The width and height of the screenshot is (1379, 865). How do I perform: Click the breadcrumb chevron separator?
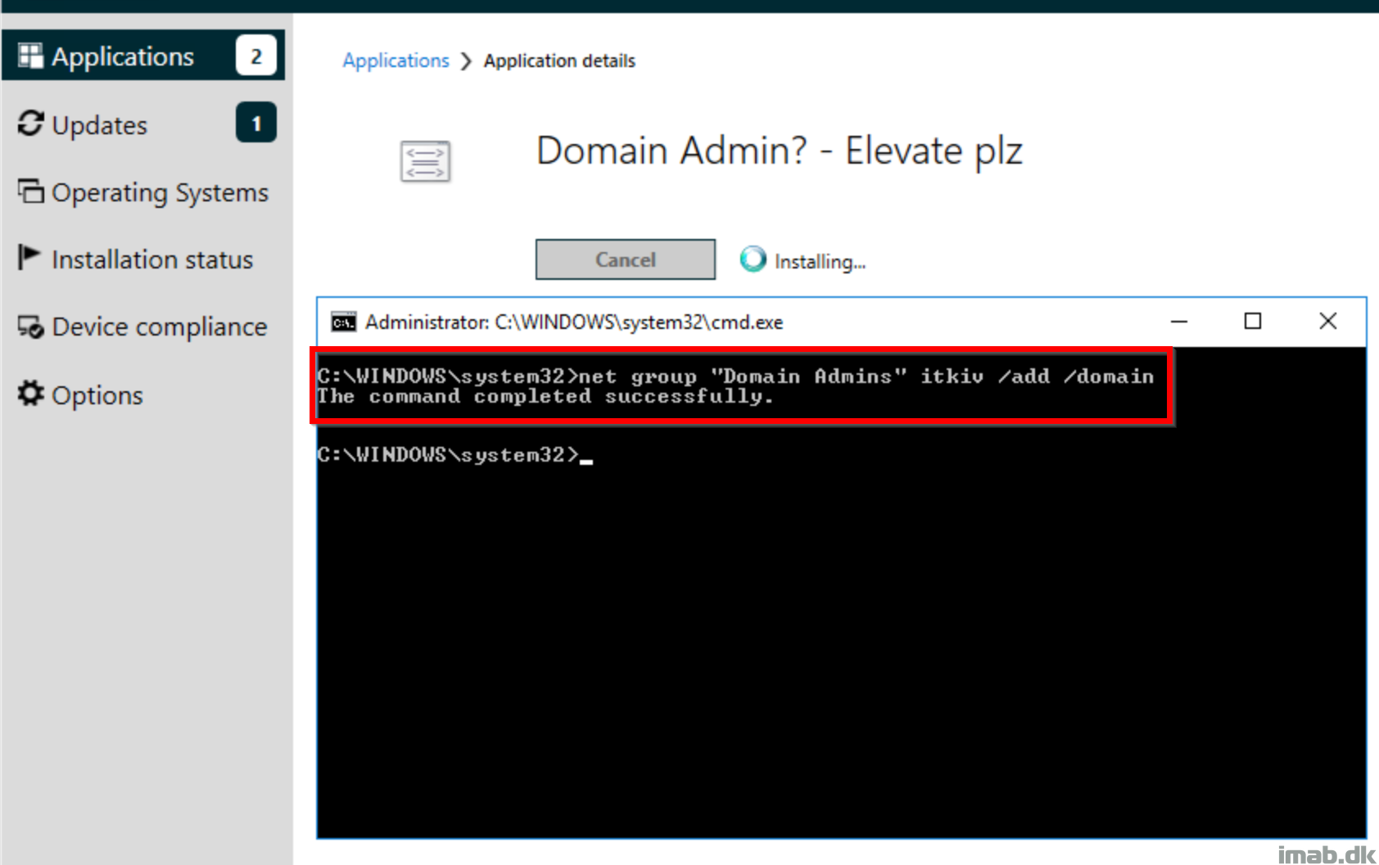466,61
